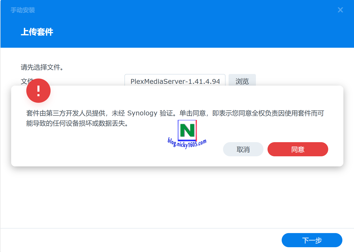Image resolution: width=354 pixels, height=252 pixels.
Task: Click the 取消 cancel button
Action: point(243,149)
